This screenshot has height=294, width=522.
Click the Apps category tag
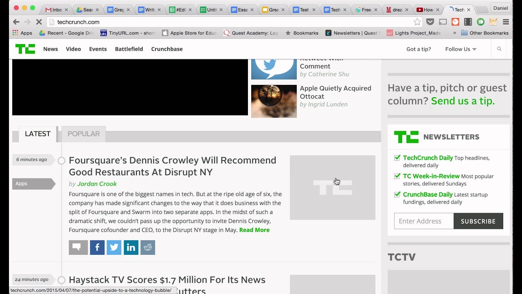33,184
